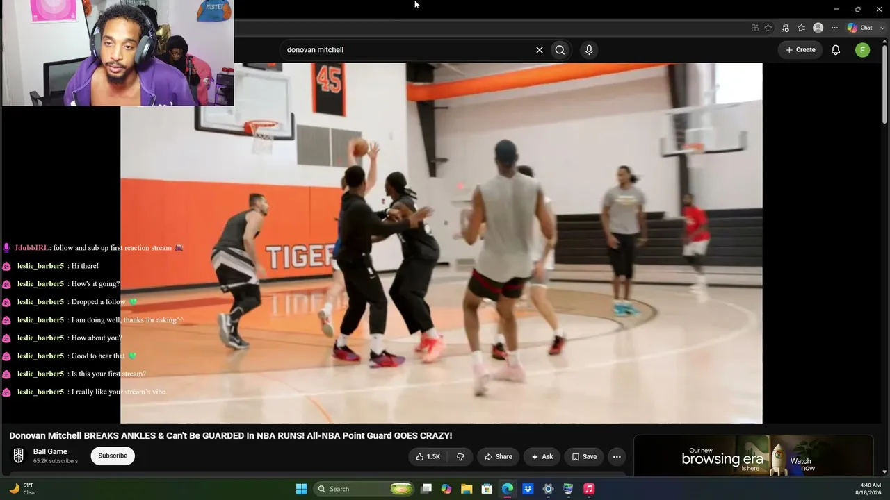This screenshot has width=890, height=500.
Task: Open YouTube notifications bell
Action: (x=836, y=50)
